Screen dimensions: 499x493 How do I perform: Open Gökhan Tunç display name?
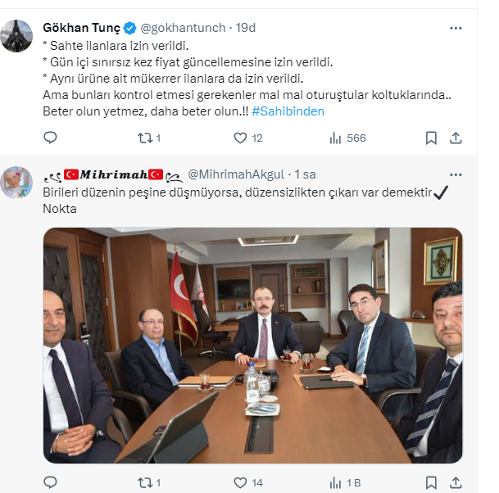81,28
